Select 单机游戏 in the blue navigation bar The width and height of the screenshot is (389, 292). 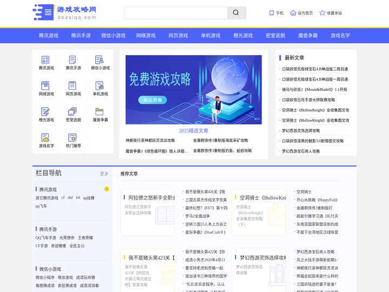click(211, 36)
